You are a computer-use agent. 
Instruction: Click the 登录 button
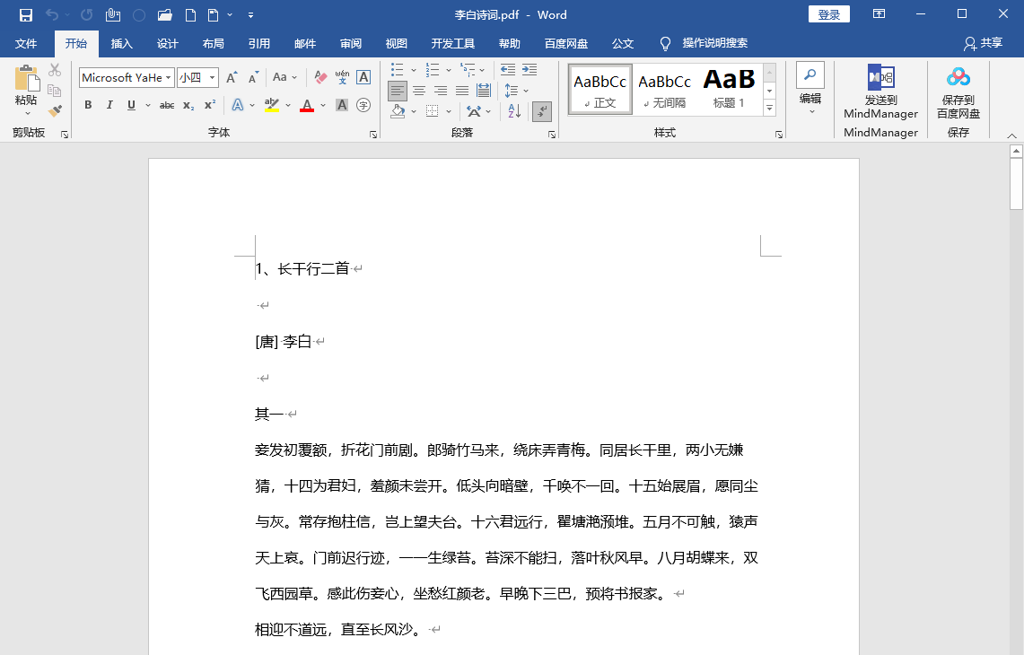(x=827, y=13)
